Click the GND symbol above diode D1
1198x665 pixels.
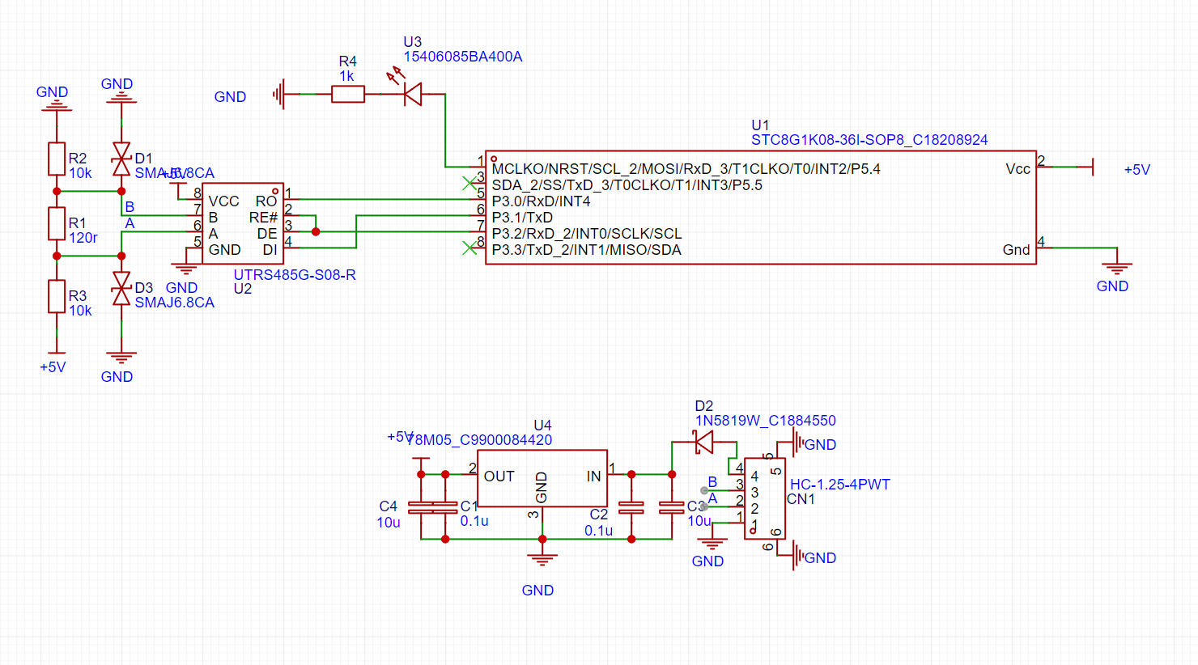coord(121,99)
